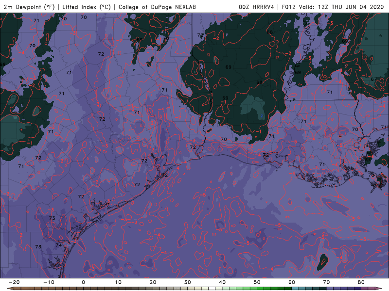The image size is (389, 291).
Task: Click the "80" color scale label
Action: pyautogui.click(x=361, y=282)
